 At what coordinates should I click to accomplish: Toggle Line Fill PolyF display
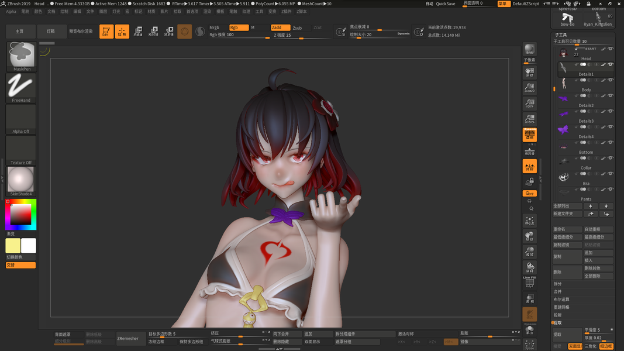point(530,282)
